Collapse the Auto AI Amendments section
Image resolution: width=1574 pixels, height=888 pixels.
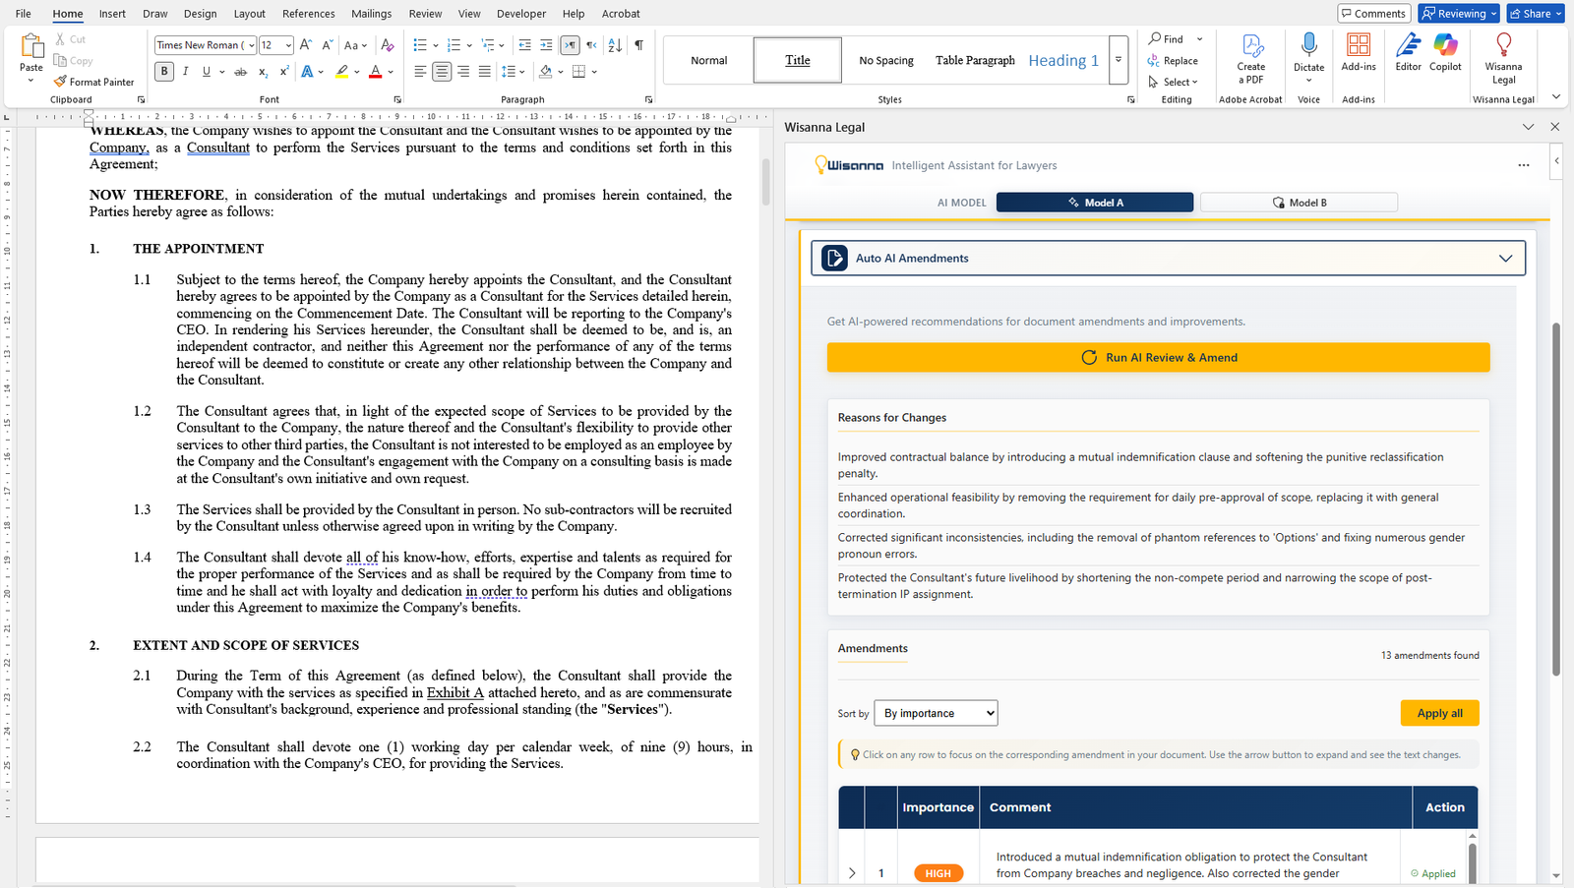1505,259
